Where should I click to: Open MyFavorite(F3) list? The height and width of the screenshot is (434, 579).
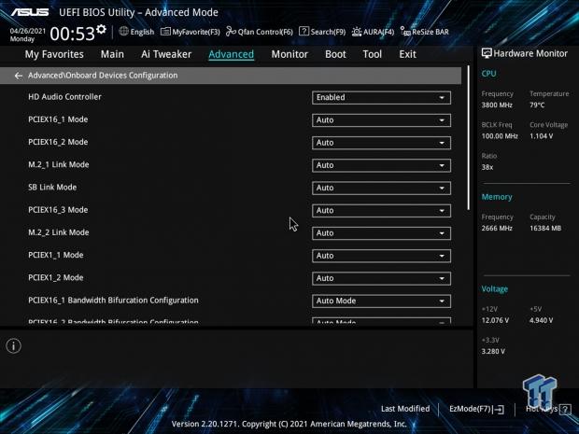191,32
